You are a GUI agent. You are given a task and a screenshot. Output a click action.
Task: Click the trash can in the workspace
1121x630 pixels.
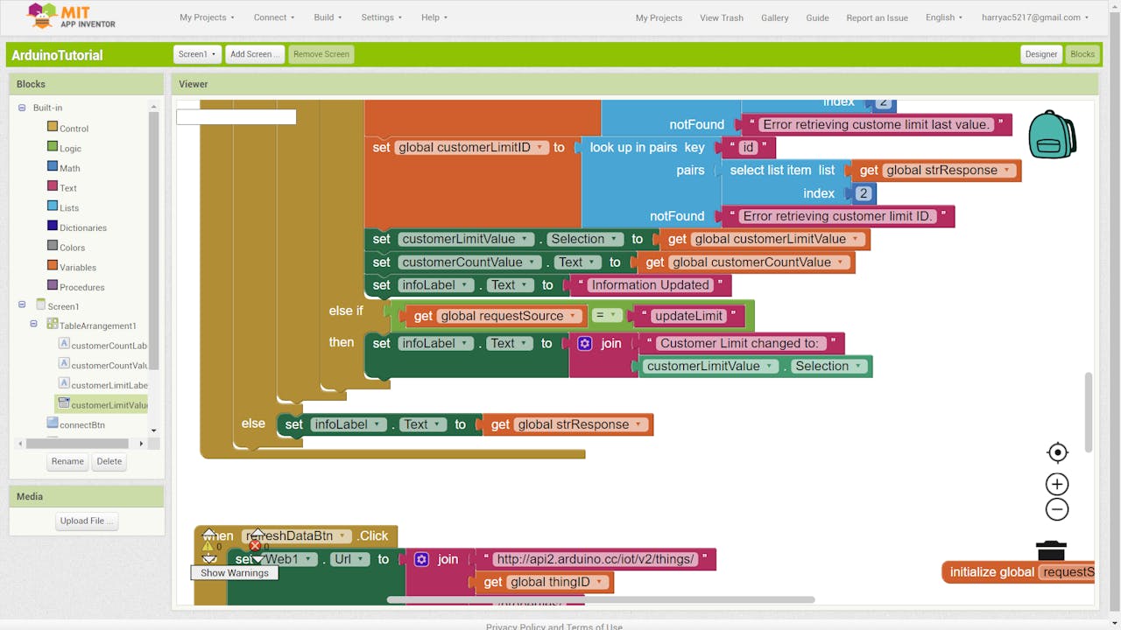1051,550
